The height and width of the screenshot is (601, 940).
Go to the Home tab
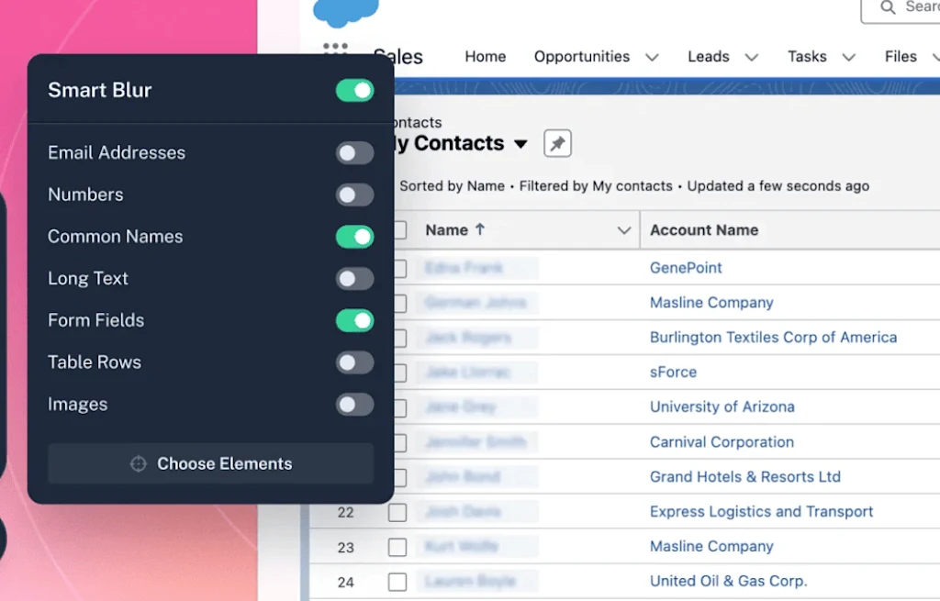point(485,56)
